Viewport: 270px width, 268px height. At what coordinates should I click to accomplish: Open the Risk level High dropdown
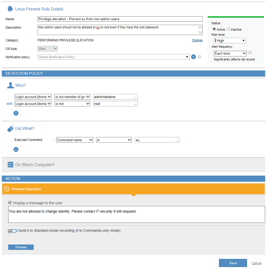[x=230, y=41]
